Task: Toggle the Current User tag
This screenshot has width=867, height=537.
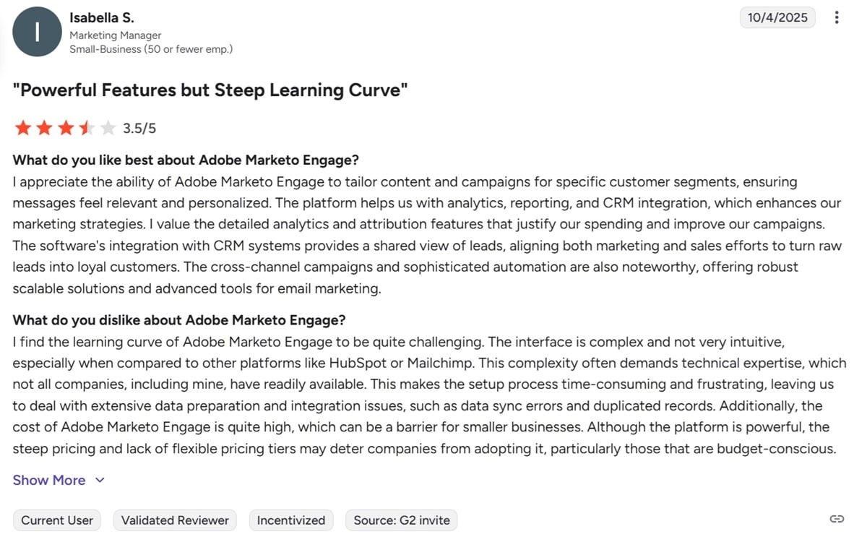Action: click(x=56, y=520)
